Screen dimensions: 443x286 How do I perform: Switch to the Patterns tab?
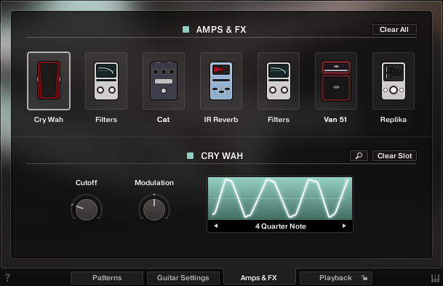107,278
